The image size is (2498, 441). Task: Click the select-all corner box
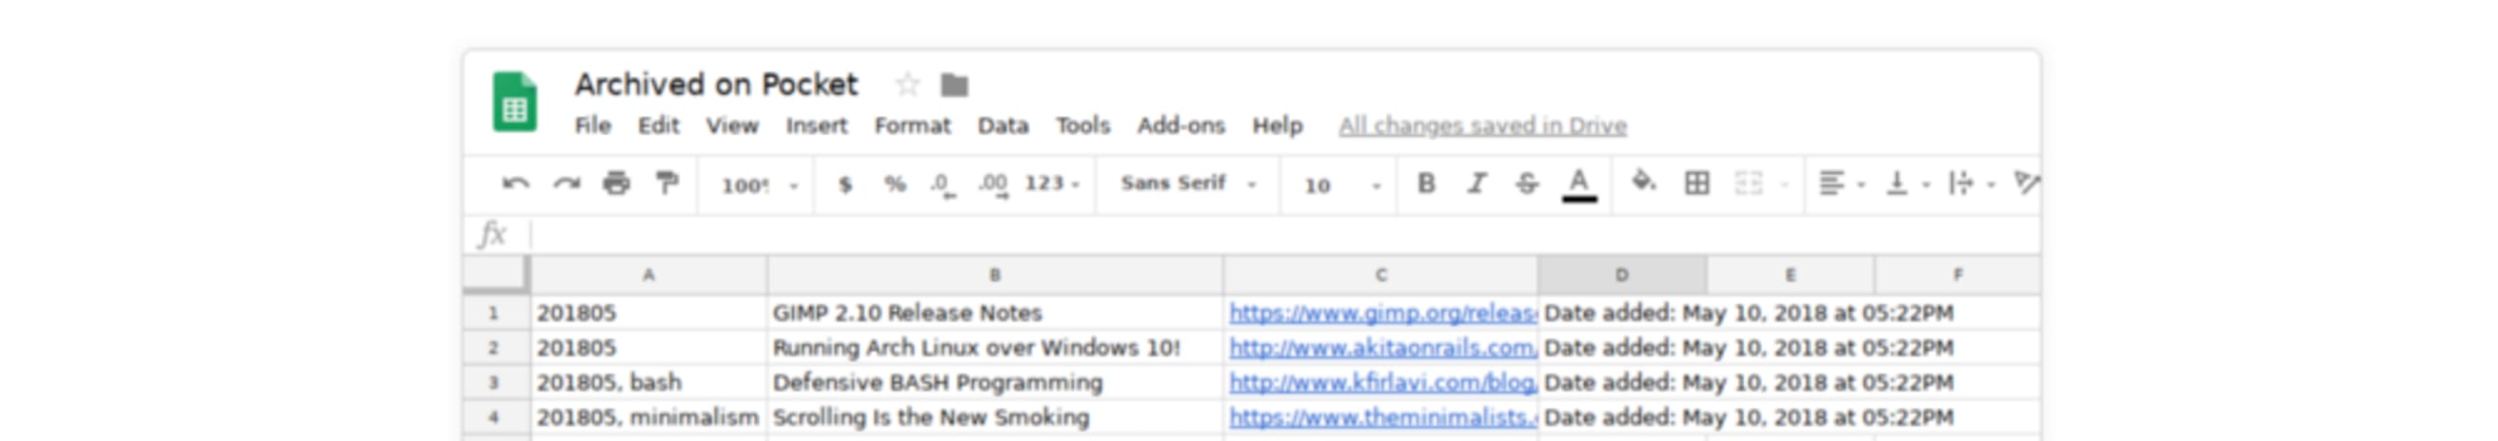pos(495,274)
